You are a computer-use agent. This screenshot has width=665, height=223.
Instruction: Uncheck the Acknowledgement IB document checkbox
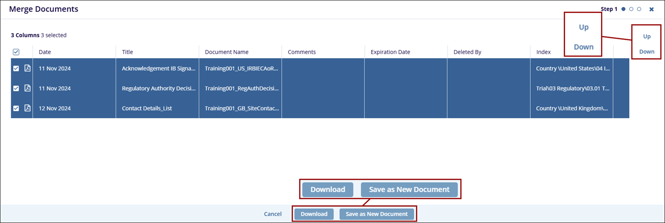(16, 69)
